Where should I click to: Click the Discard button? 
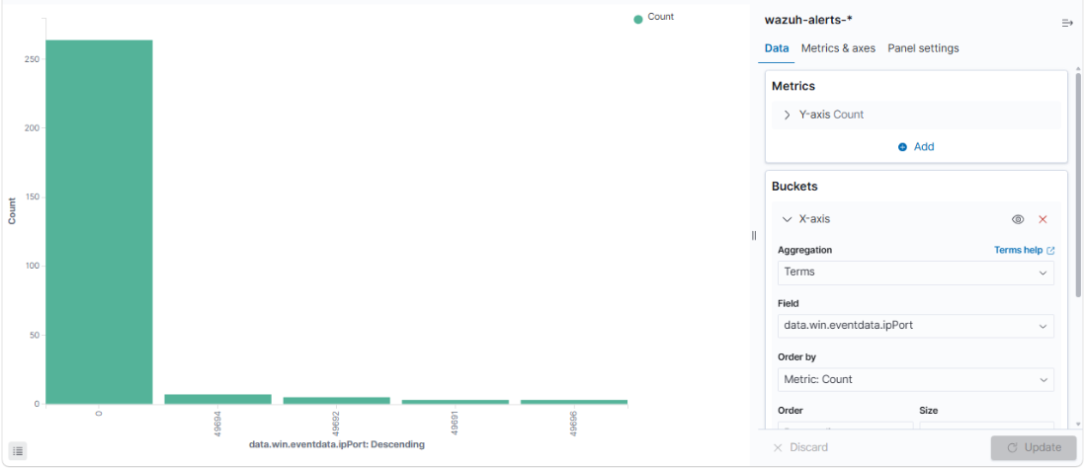[x=799, y=447]
